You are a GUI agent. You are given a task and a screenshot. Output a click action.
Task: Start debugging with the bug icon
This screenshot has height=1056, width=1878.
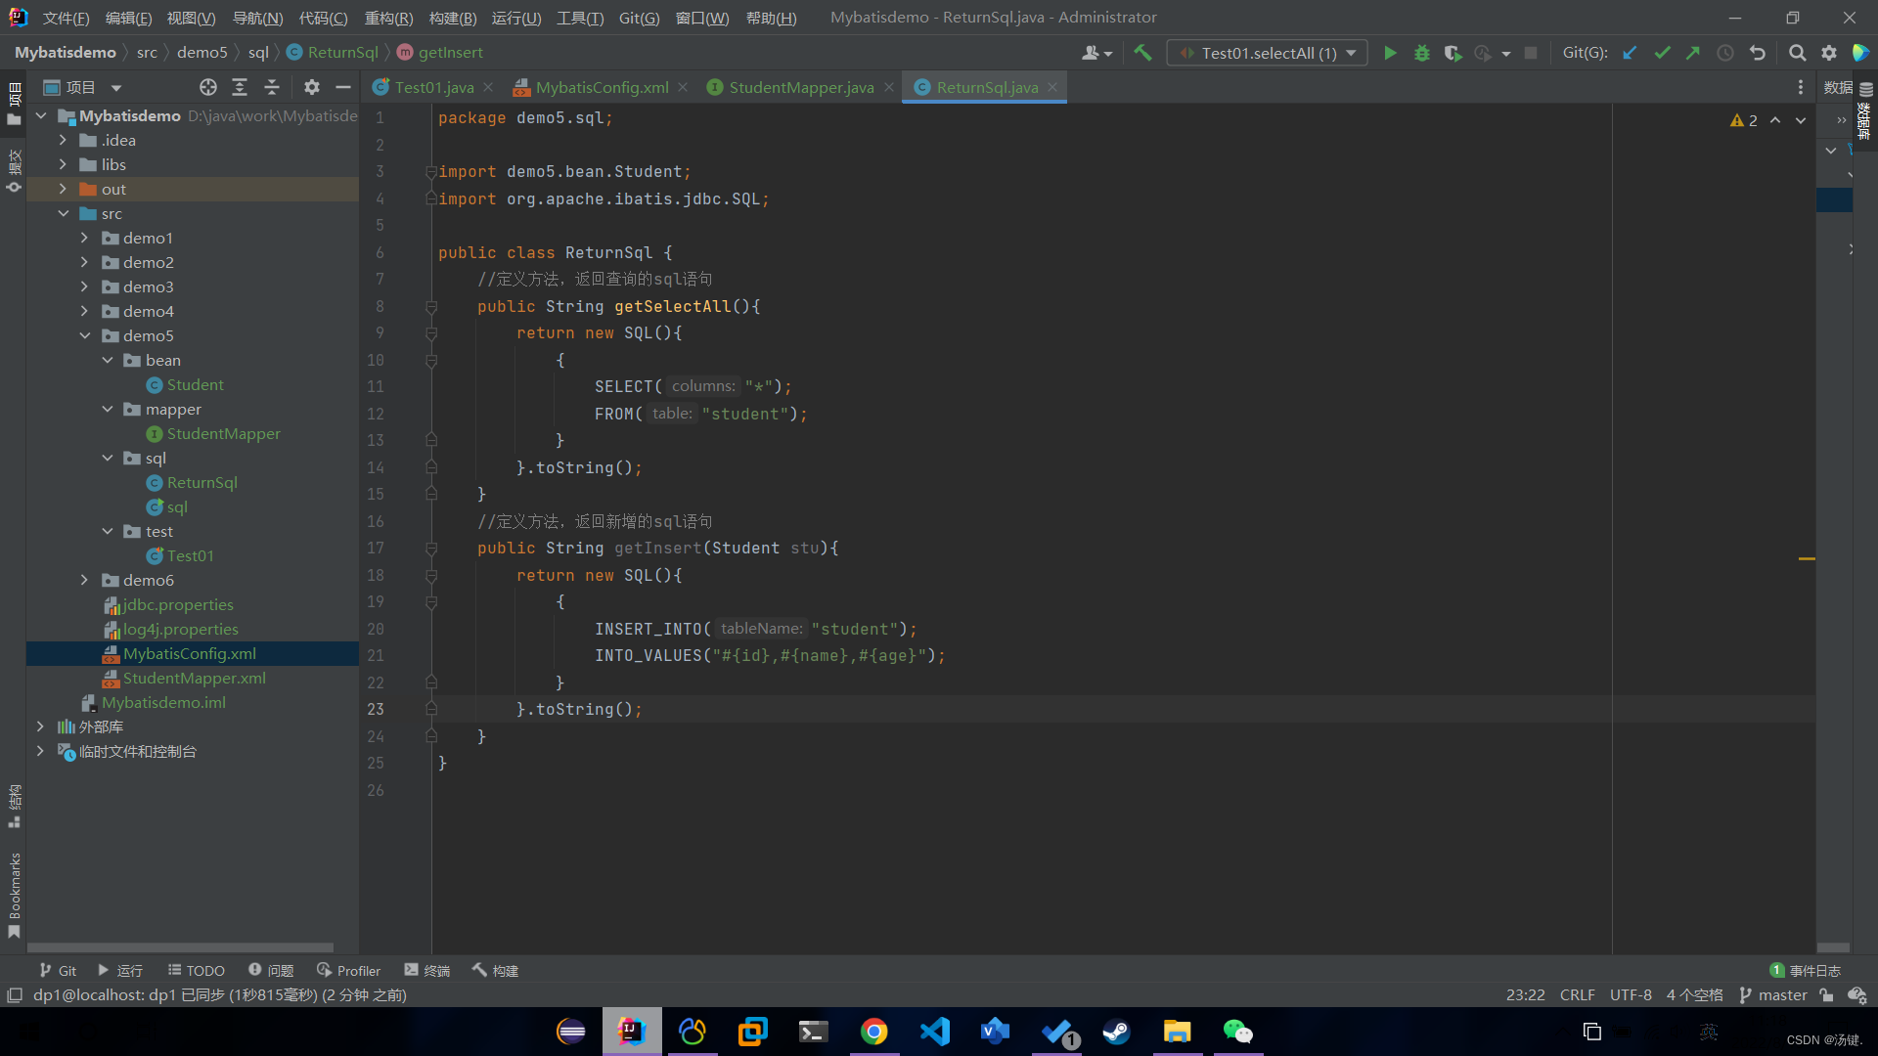[x=1421, y=53]
